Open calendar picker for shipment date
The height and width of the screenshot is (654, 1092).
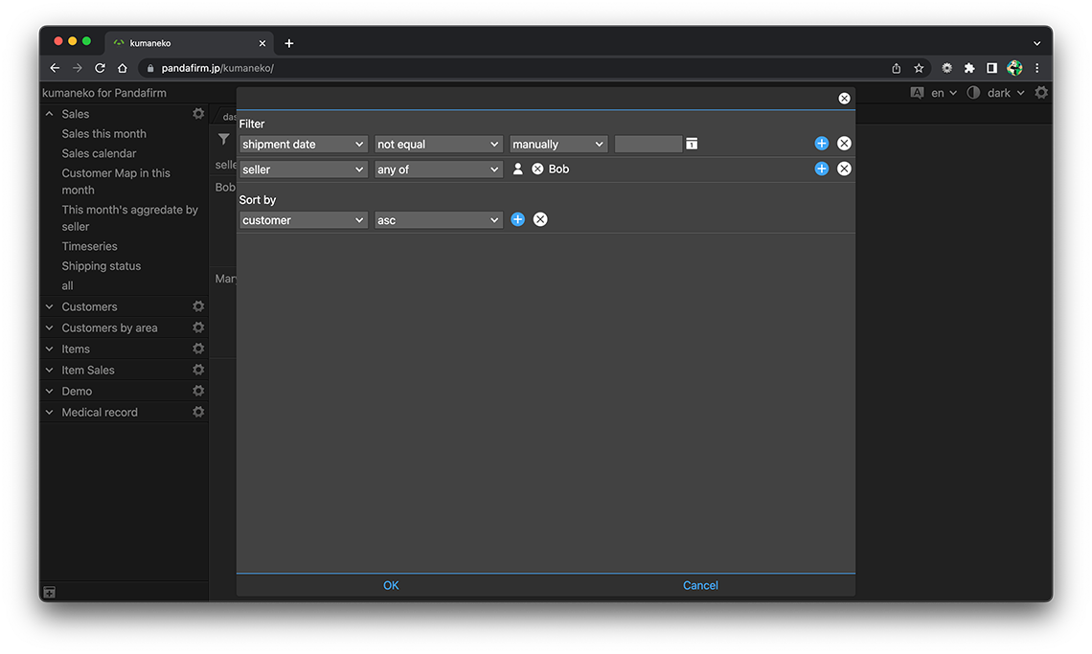(692, 145)
